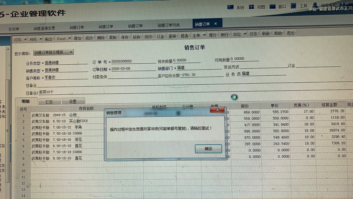The width and height of the screenshot is (353, 199).
Task: Click the Excel export button
Action: (61, 39)
